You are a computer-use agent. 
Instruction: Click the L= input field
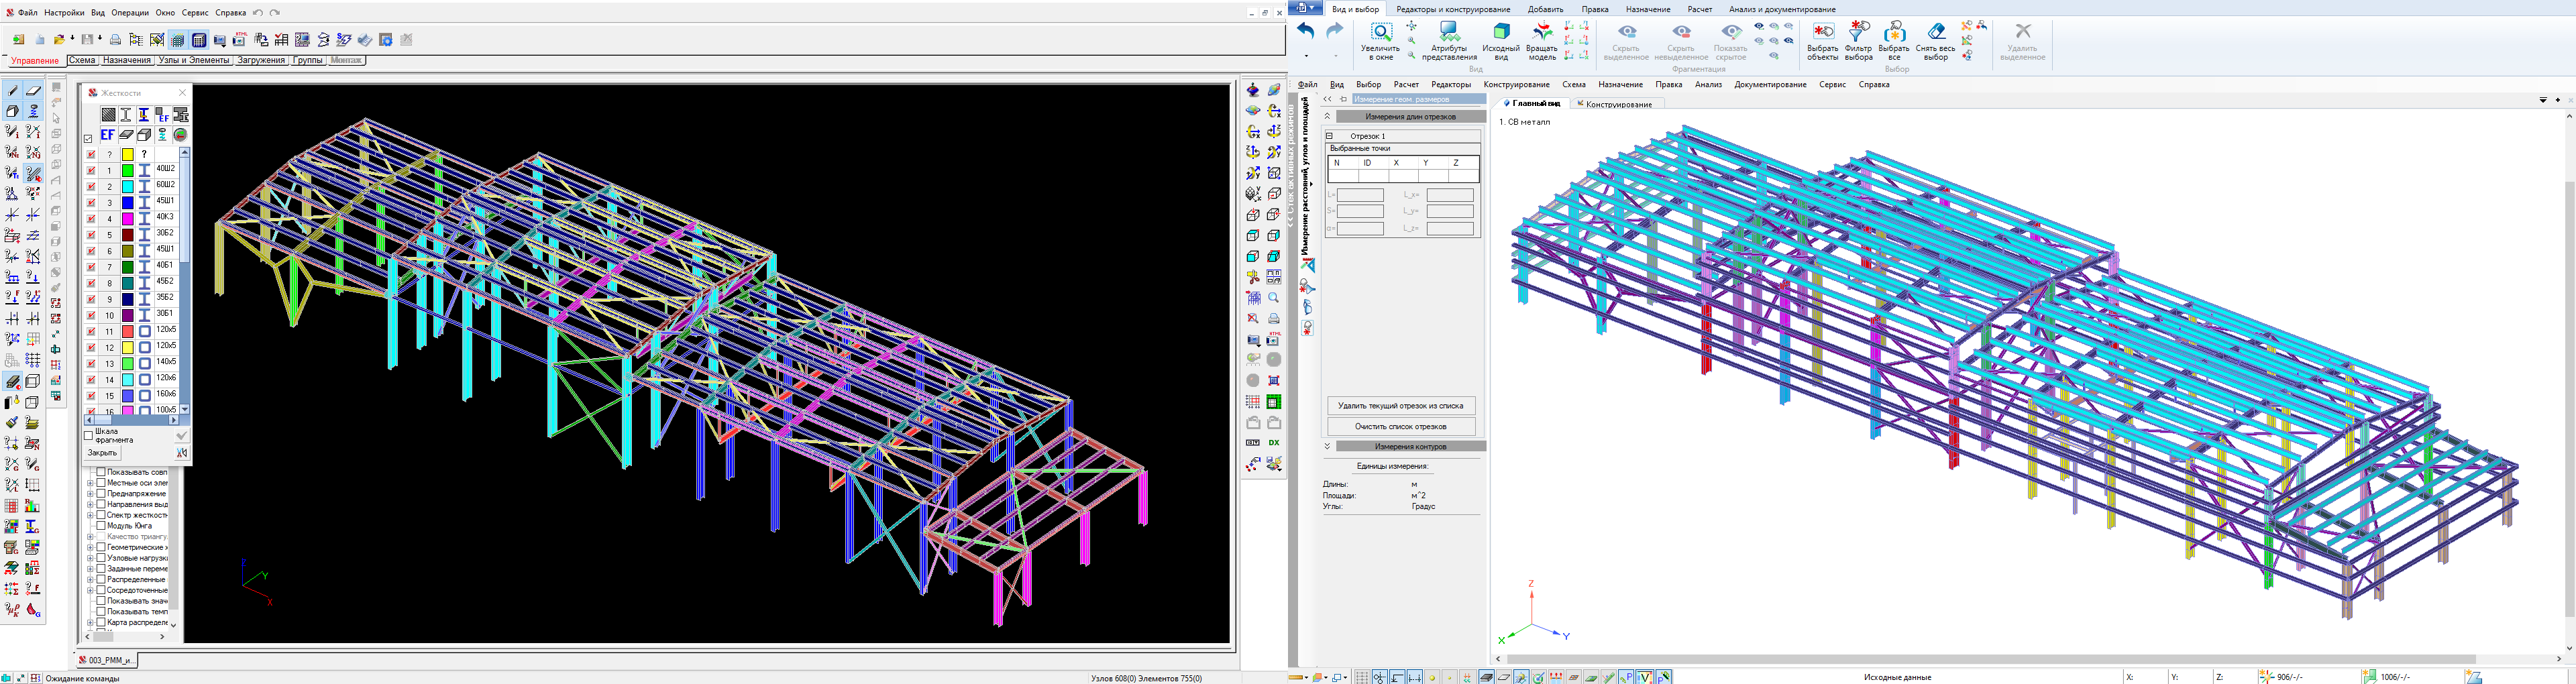(x=1360, y=195)
